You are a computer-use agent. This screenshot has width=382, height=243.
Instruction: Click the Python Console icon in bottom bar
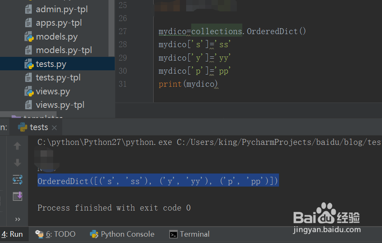pos(94,234)
